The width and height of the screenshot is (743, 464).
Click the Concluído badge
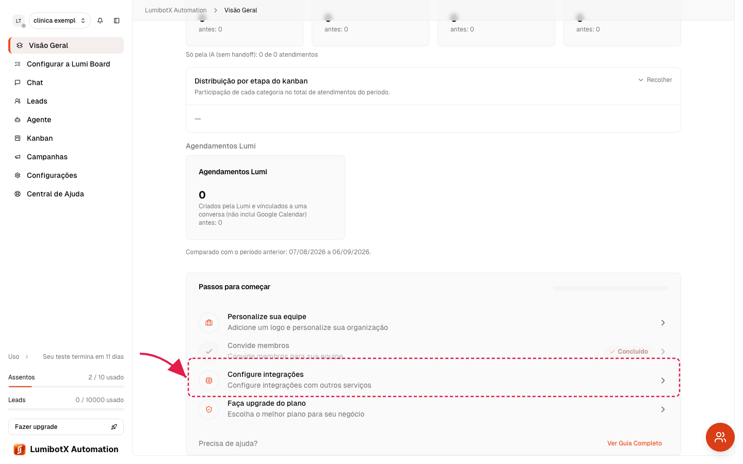629,352
